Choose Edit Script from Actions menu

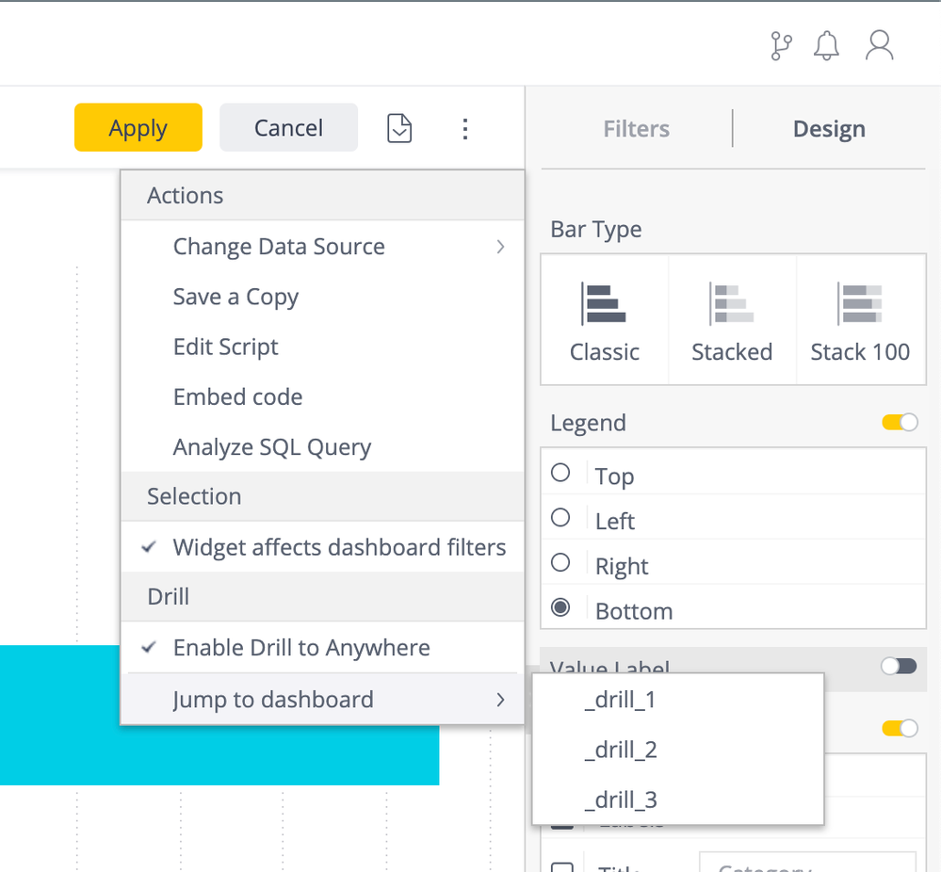coord(226,347)
